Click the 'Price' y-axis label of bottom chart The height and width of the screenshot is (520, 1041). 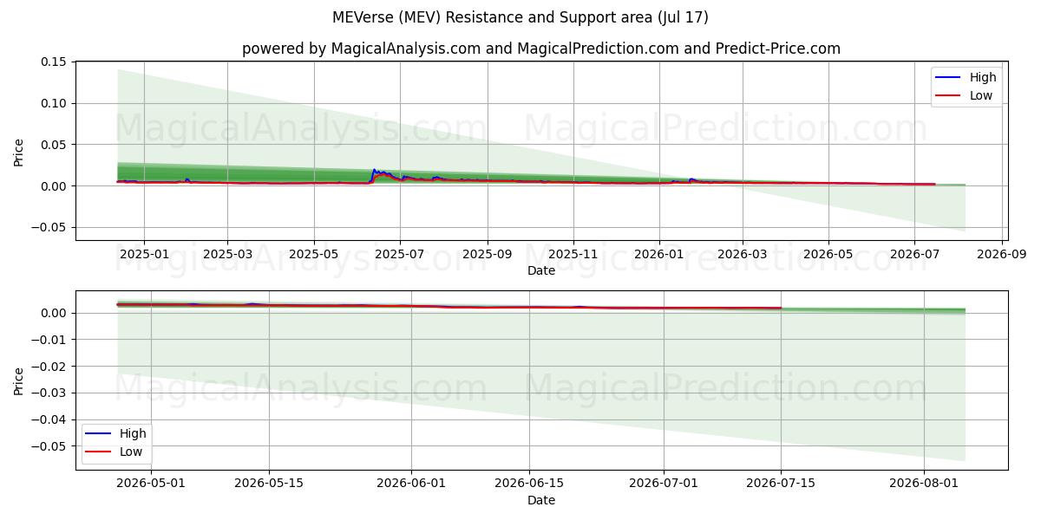tap(19, 380)
